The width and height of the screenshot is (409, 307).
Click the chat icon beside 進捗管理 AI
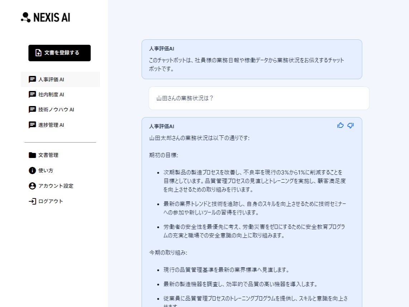click(32, 125)
